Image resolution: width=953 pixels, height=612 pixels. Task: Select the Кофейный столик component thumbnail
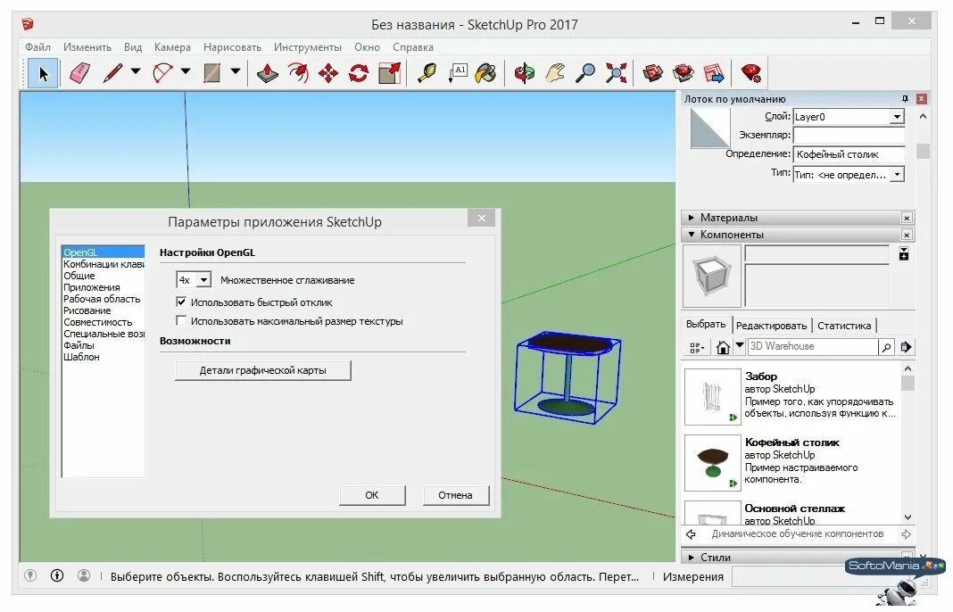712,462
